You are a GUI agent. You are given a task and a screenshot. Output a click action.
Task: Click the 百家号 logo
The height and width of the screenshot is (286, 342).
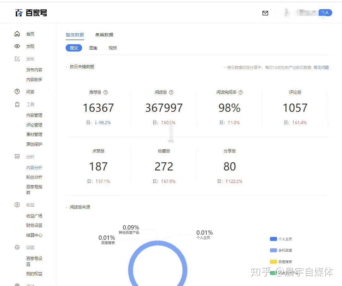coord(31,13)
